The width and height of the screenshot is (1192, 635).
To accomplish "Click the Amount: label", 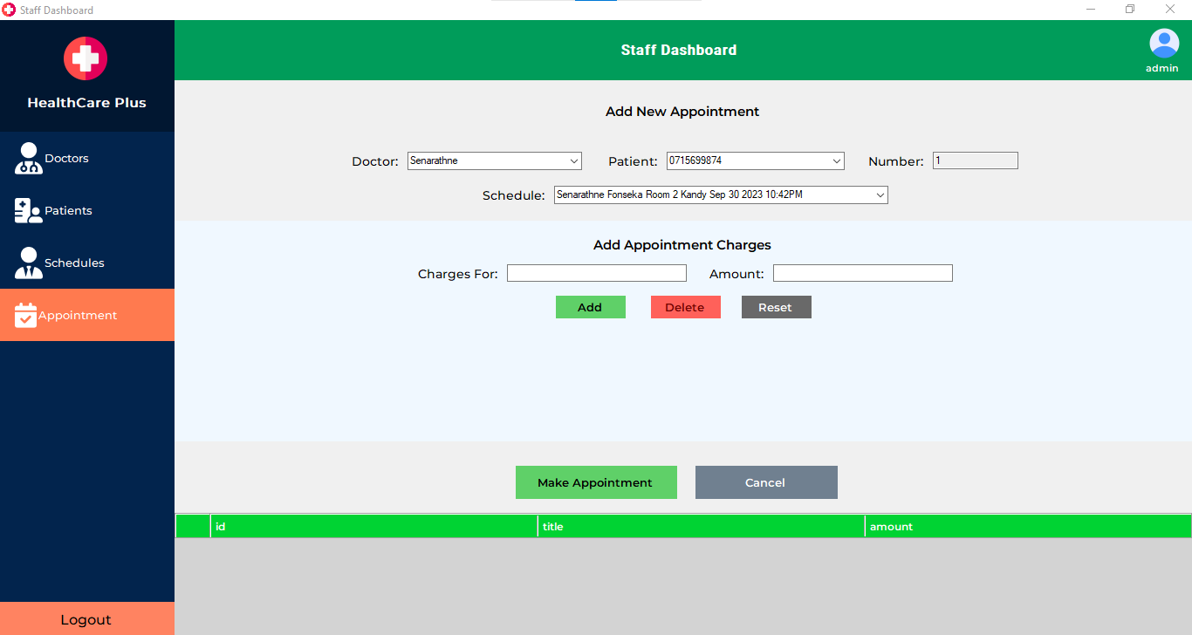I will pos(736,274).
